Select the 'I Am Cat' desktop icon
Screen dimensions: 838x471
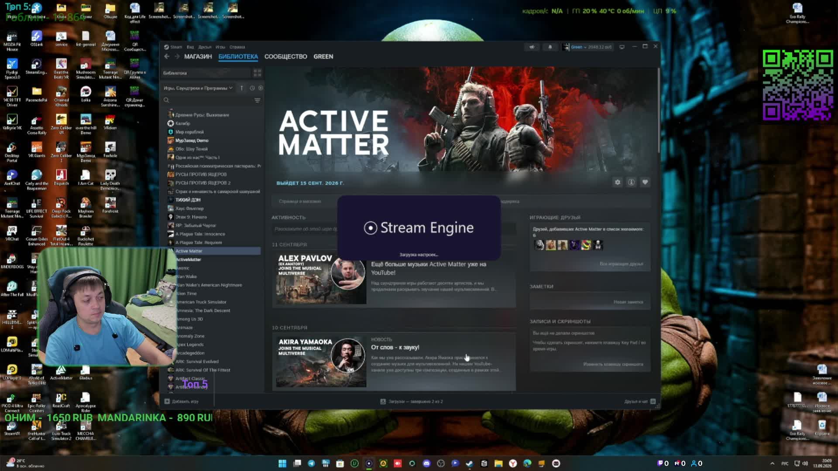(86, 177)
